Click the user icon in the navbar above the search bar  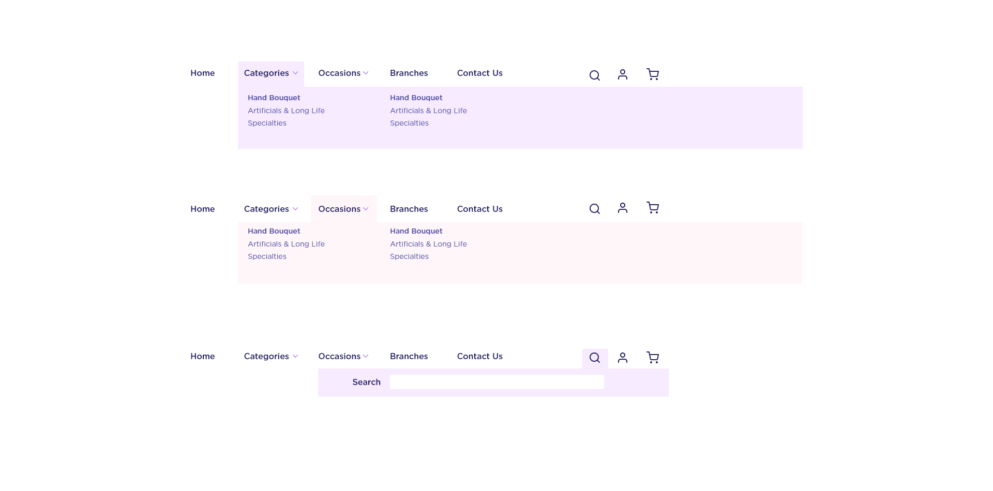click(x=622, y=358)
